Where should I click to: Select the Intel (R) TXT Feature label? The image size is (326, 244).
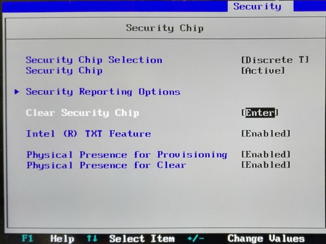click(89, 134)
